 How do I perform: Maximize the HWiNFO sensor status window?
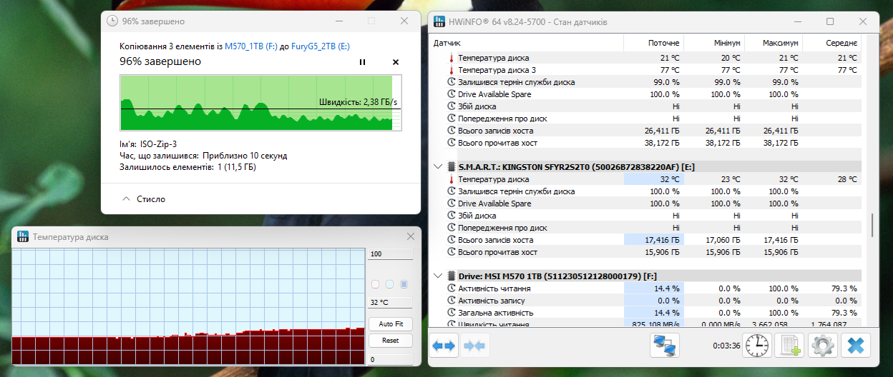click(829, 22)
